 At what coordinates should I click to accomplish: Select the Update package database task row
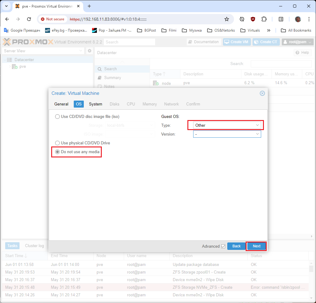point(155,264)
